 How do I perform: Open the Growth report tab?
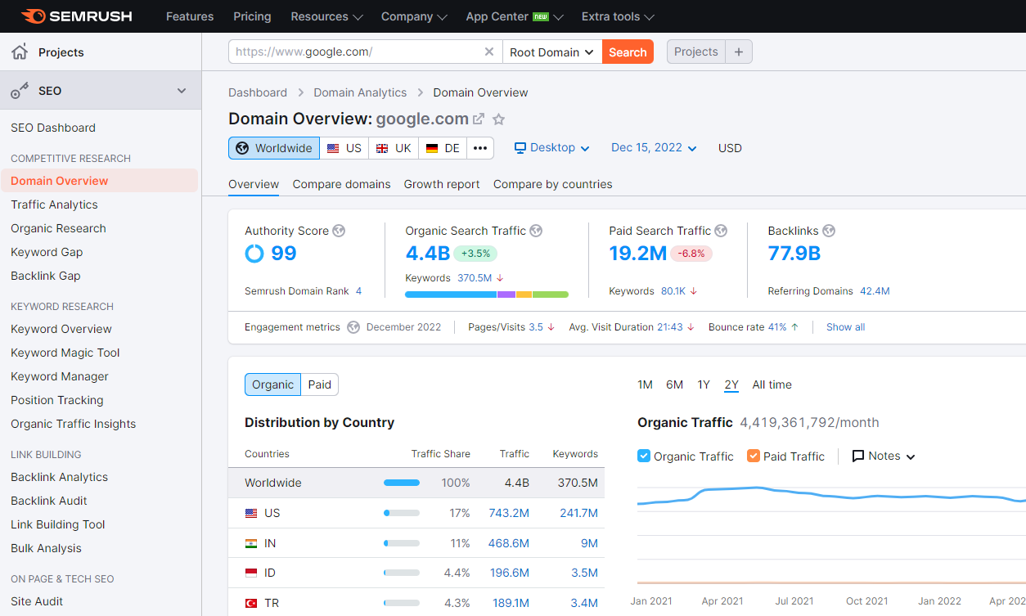coord(441,184)
